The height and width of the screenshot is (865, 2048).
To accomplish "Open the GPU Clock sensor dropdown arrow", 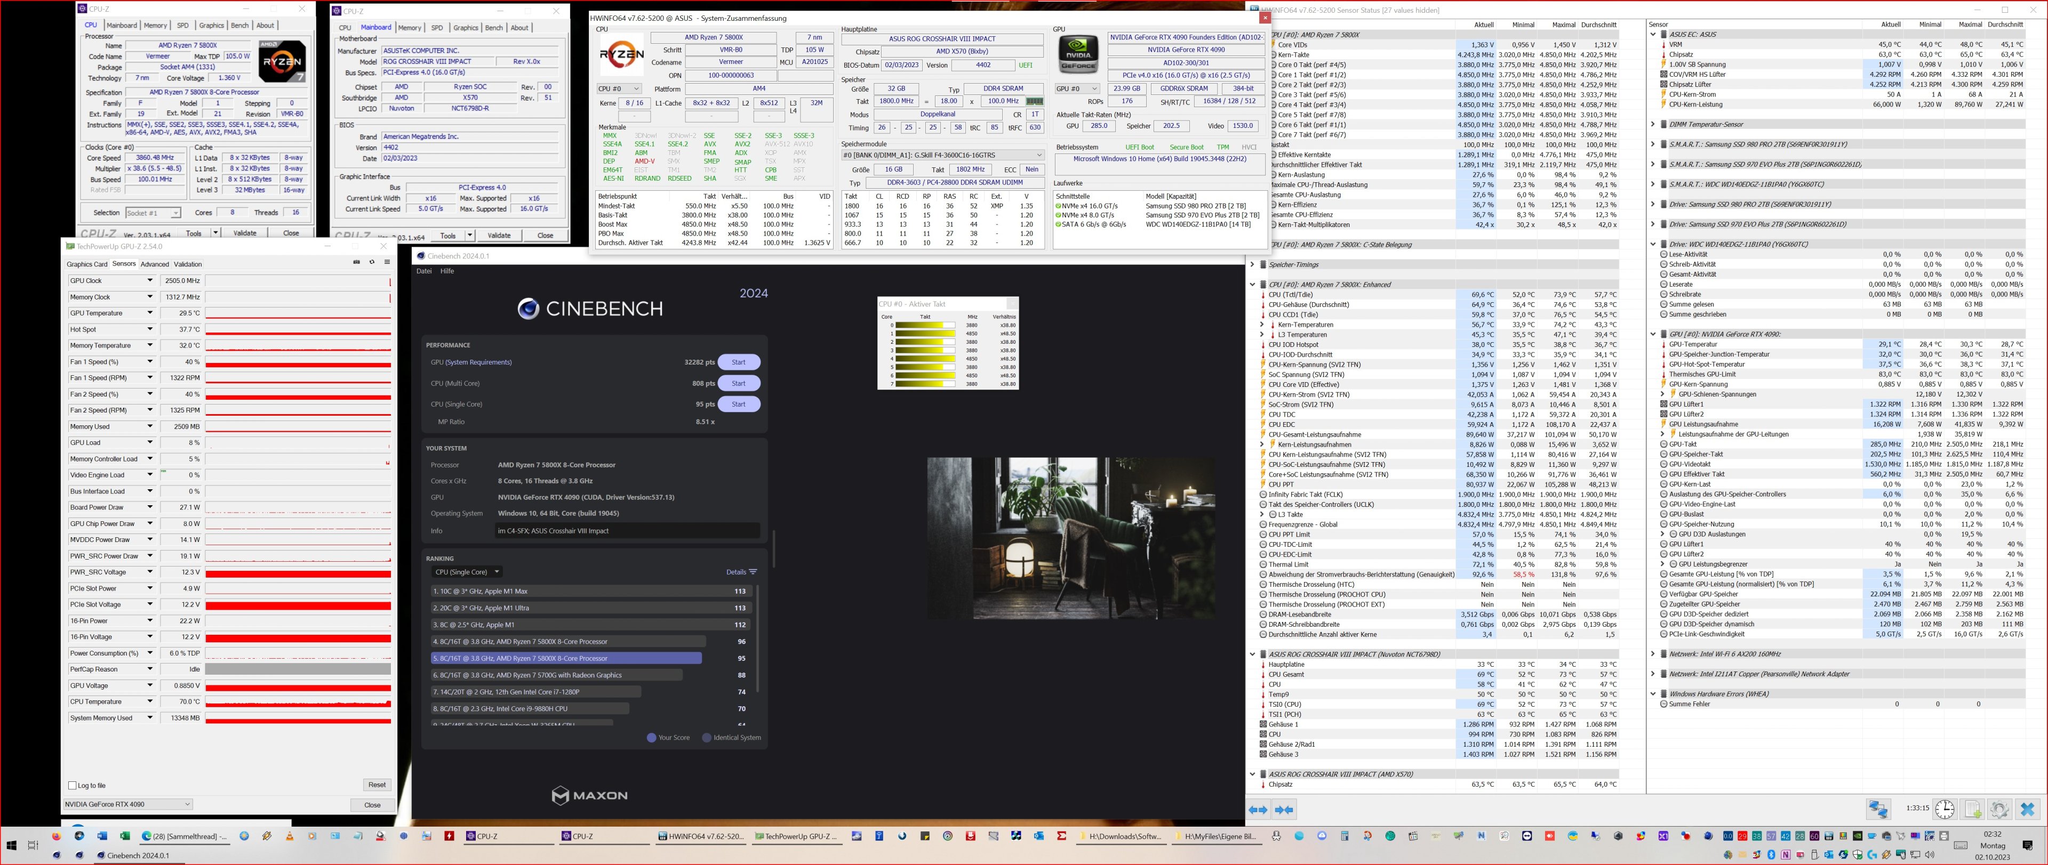I will [149, 280].
